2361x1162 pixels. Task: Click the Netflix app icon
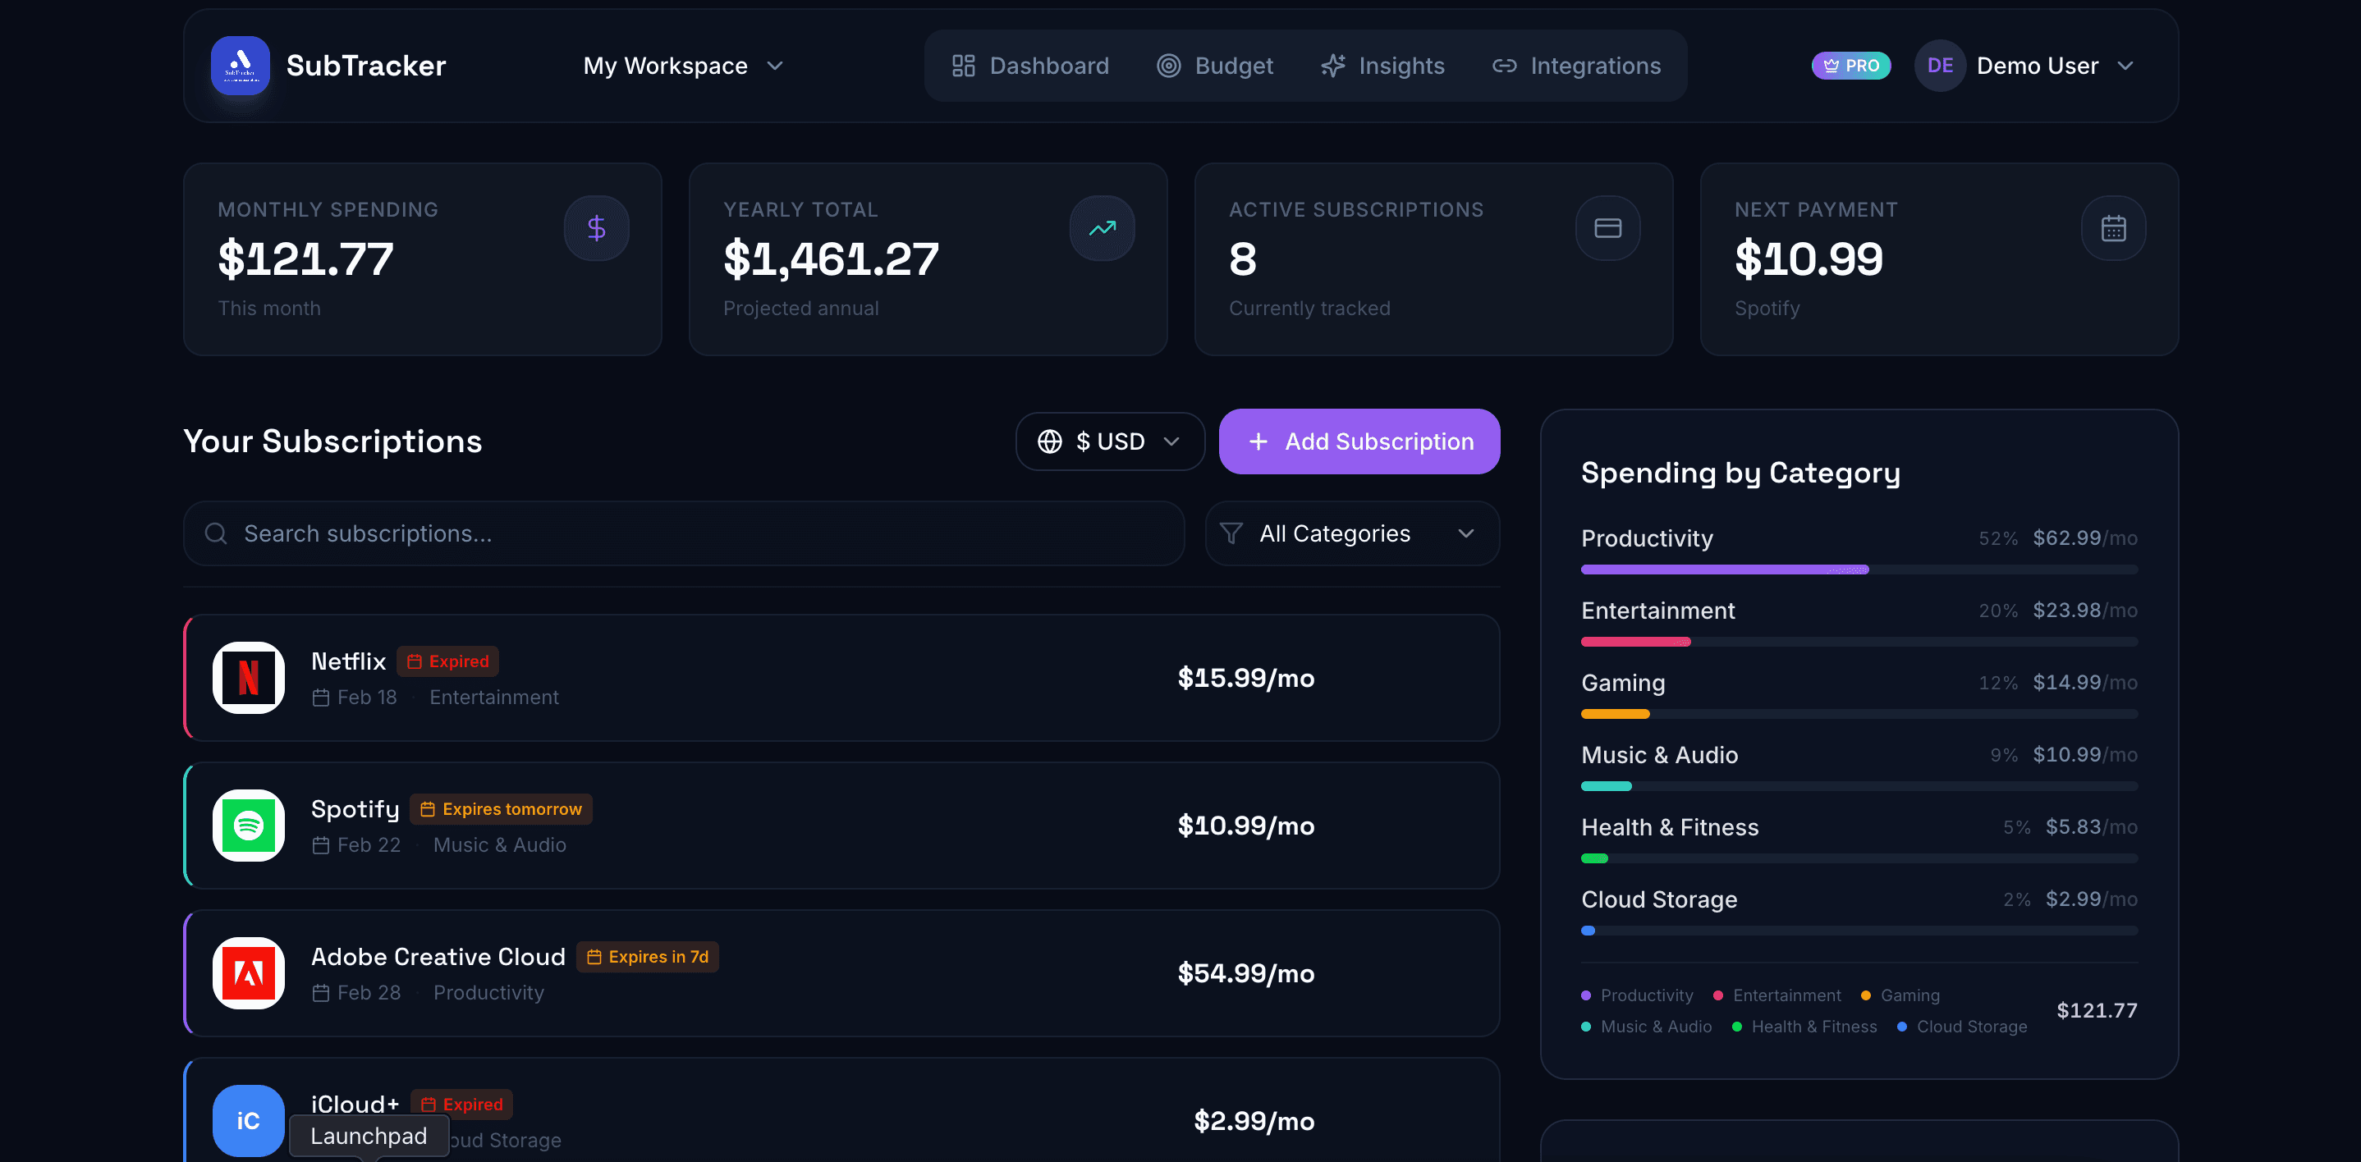pos(247,678)
